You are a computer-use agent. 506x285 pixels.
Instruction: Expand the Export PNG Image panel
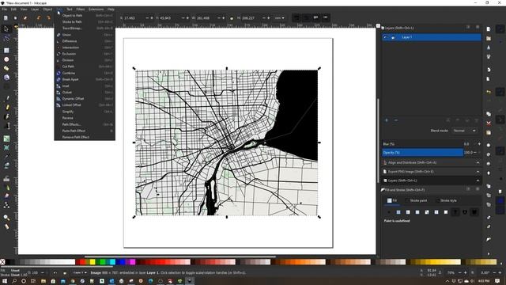pos(431,172)
